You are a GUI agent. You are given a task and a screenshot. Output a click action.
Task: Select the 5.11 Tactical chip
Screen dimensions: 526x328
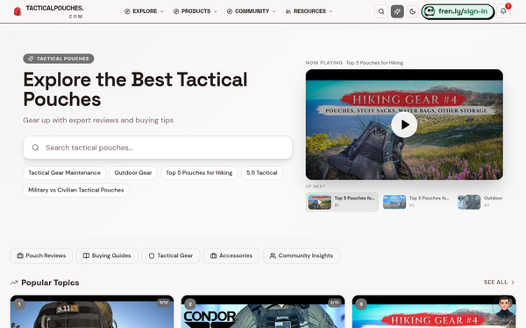coord(262,173)
